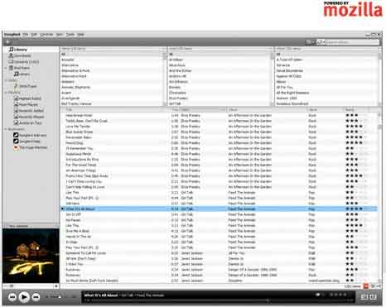Viewport: 386px width, 307px height.
Task: Click the search field in the toolbar
Action: (353, 42)
